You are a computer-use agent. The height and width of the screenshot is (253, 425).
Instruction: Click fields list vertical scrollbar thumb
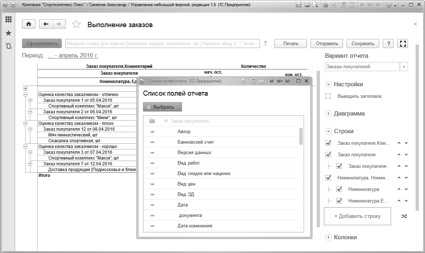(301, 136)
